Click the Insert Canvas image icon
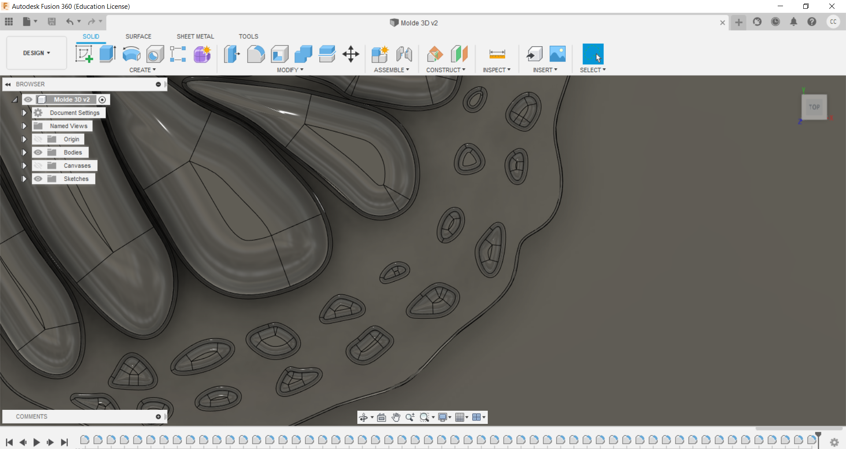The image size is (846, 449). (557, 54)
